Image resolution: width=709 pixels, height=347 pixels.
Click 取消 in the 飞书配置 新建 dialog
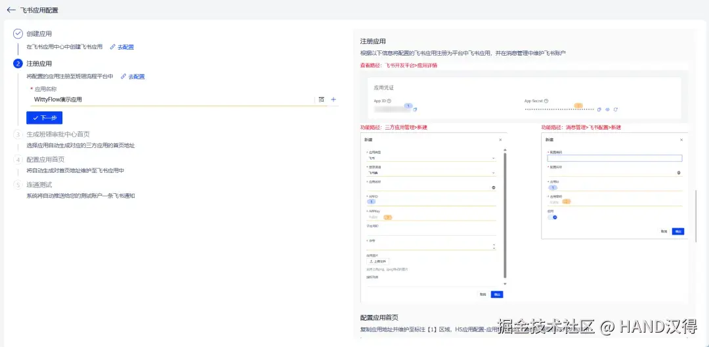[x=664, y=231]
